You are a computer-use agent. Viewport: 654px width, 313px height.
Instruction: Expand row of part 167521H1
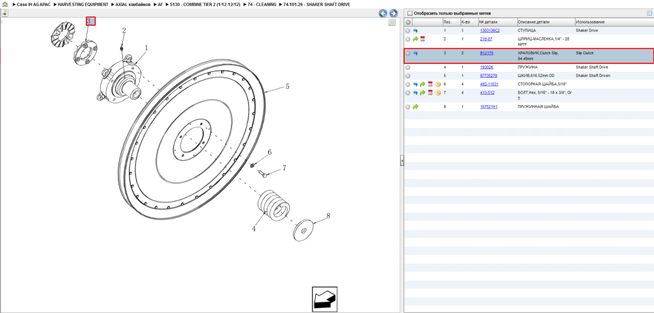(408, 107)
